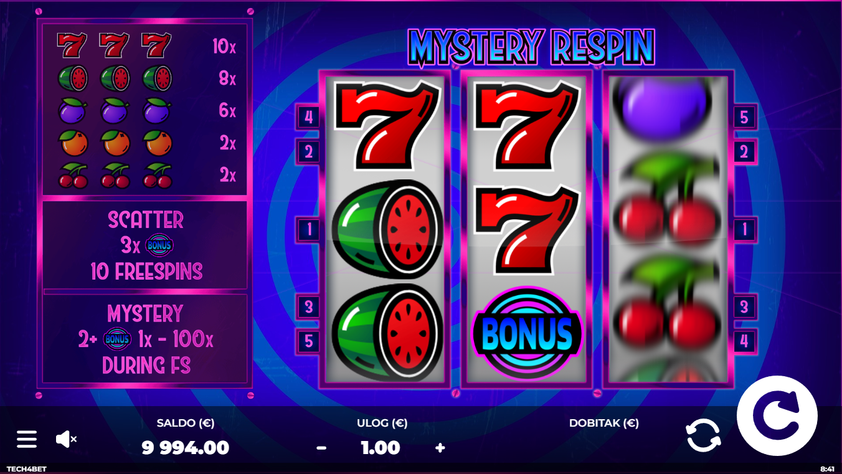
Task: Click the Saldo balance amount
Action: coord(186,448)
